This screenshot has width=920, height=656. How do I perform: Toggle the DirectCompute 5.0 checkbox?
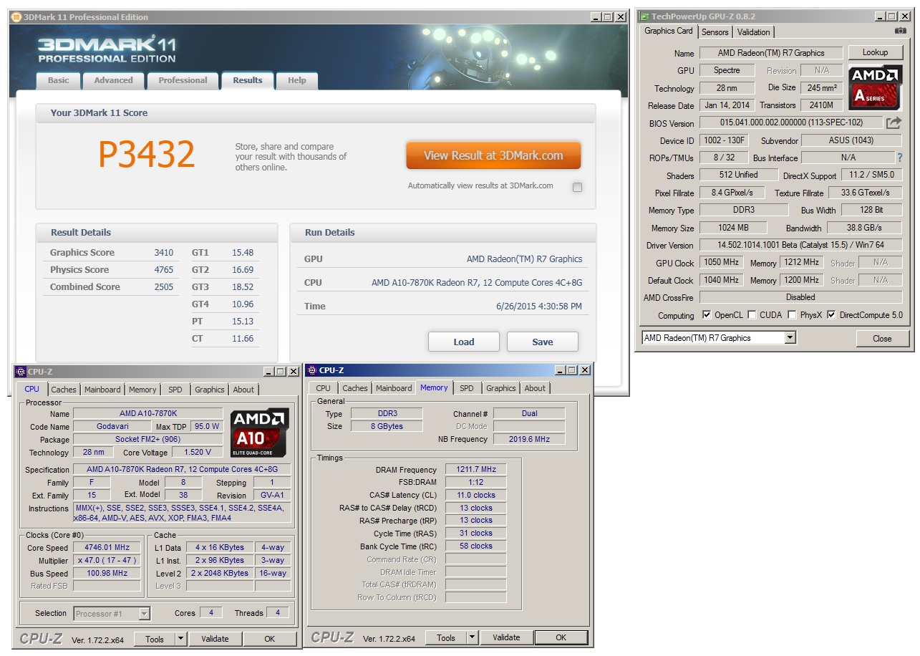tap(831, 314)
